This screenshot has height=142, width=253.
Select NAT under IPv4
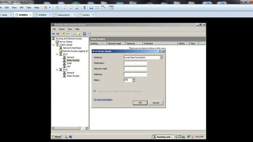pos(68,67)
